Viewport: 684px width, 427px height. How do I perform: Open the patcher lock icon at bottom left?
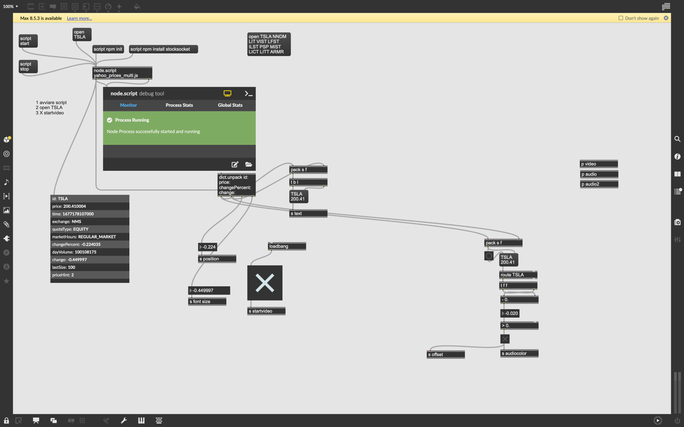tap(6, 421)
